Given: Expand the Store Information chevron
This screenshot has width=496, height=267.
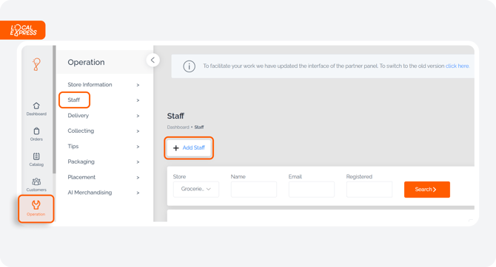Looking at the screenshot, I should tap(138, 85).
